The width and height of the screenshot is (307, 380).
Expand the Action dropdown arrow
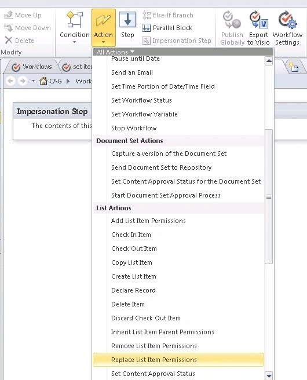click(103, 42)
